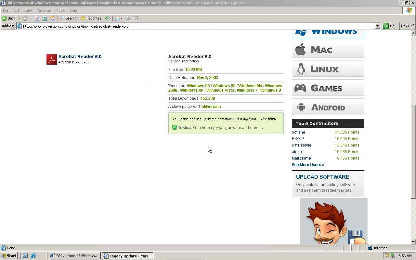Open the Windows 8 compatibility link
This screenshot has width=416, height=260.
point(270,90)
